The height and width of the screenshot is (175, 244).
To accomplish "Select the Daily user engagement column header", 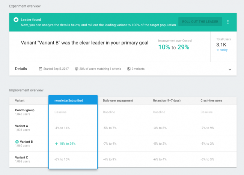I will coord(118,100).
